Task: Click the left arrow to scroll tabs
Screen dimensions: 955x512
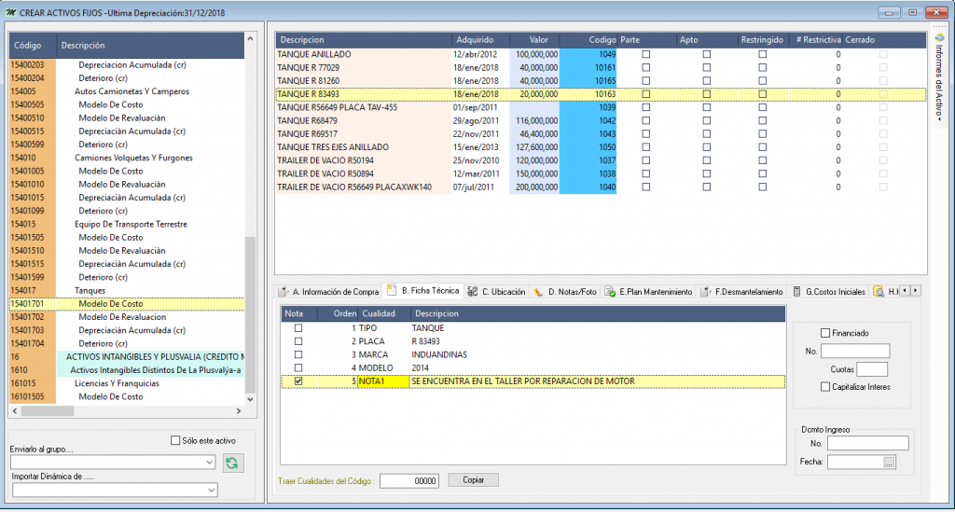Action: coord(904,291)
